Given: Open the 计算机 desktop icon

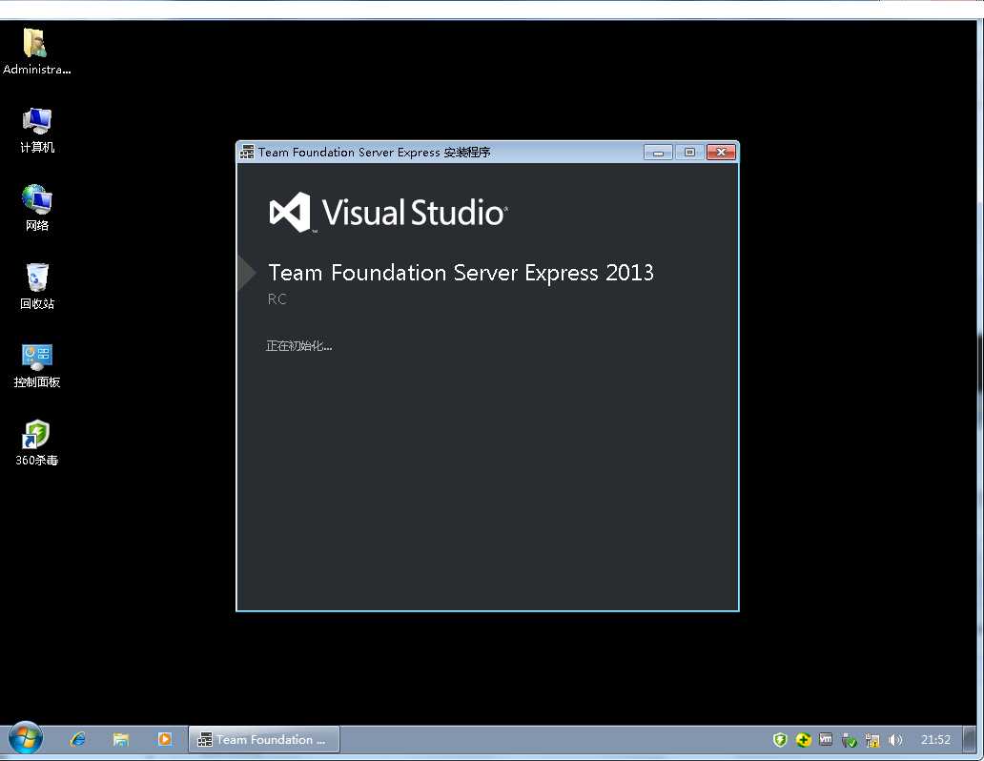Looking at the screenshot, I should (37, 130).
